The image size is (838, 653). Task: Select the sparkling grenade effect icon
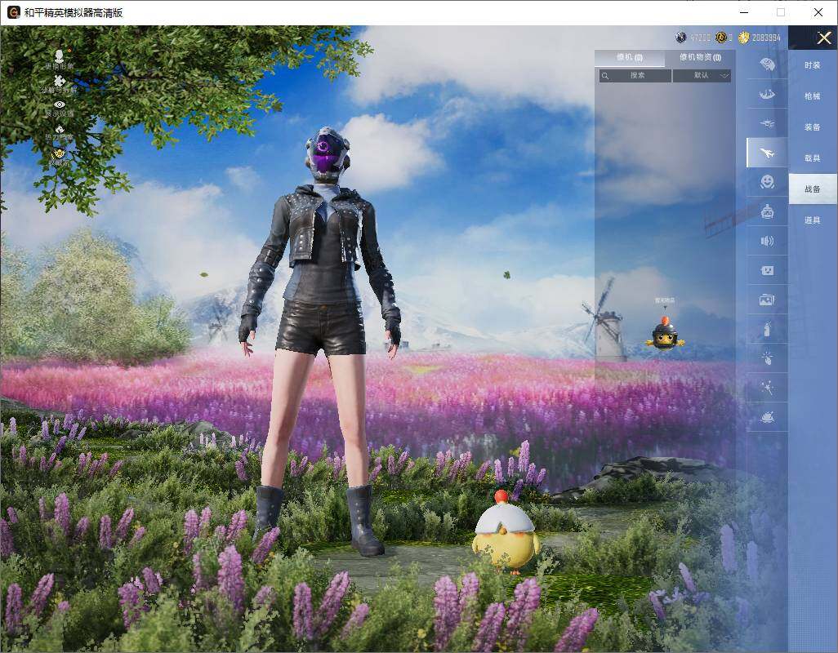[x=768, y=358]
